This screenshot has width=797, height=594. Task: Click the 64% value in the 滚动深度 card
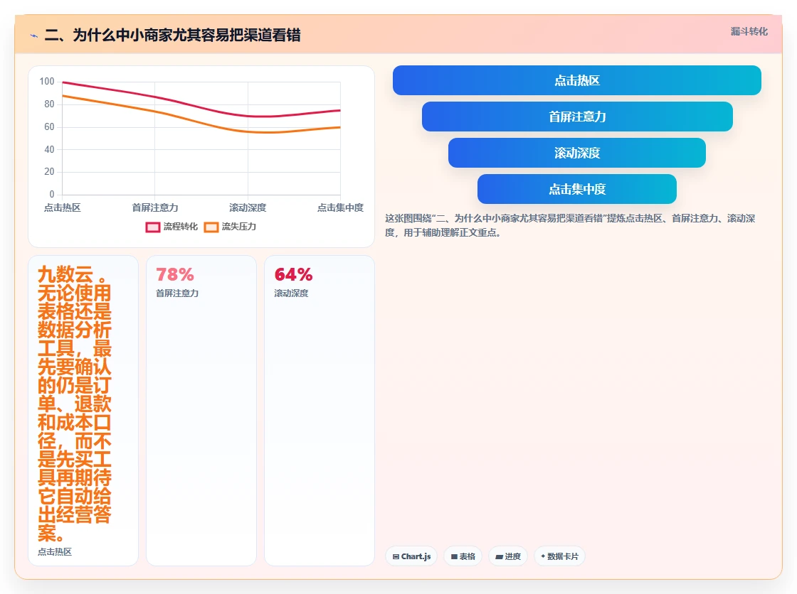(293, 275)
